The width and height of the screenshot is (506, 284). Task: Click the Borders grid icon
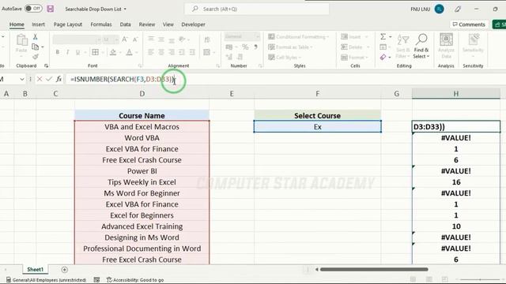click(x=95, y=52)
